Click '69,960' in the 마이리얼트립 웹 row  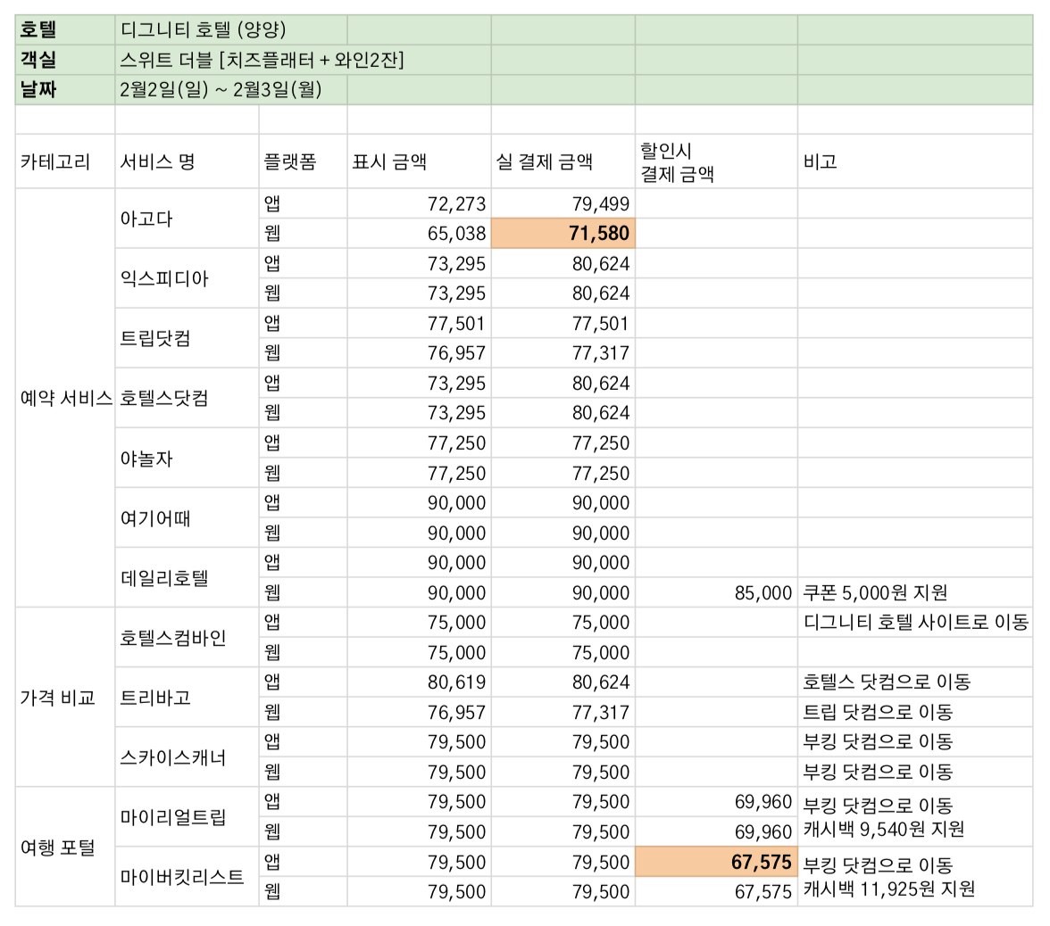(716, 832)
